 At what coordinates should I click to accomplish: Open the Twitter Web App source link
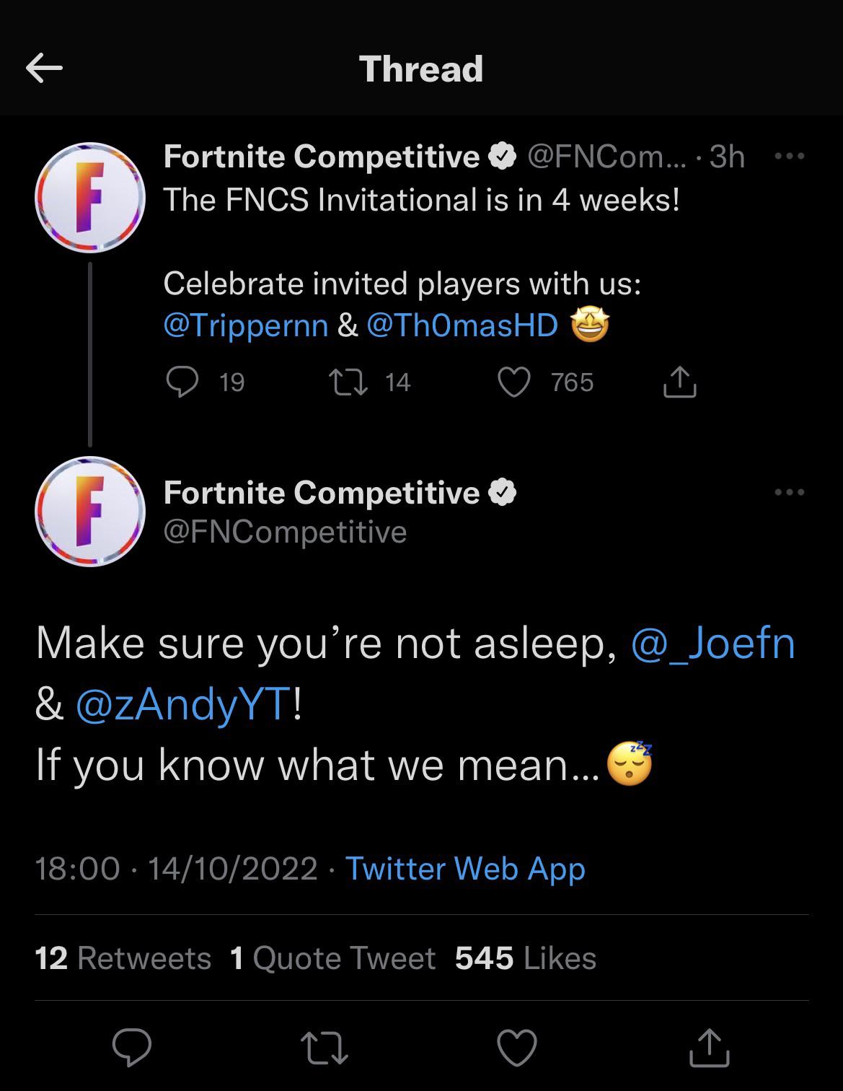(464, 869)
